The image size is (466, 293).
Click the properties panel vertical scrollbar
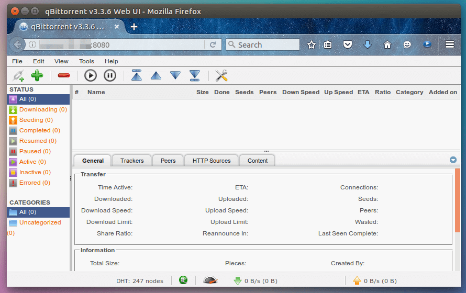point(458,200)
